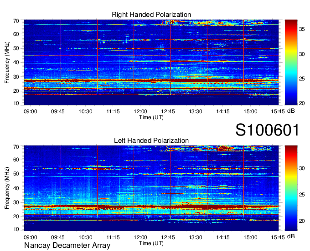Image resolution: width=310 pixels, height=251 pixels.
Task: Click the dB unit beside the Left Handed color bar
Action: (291, 236)
